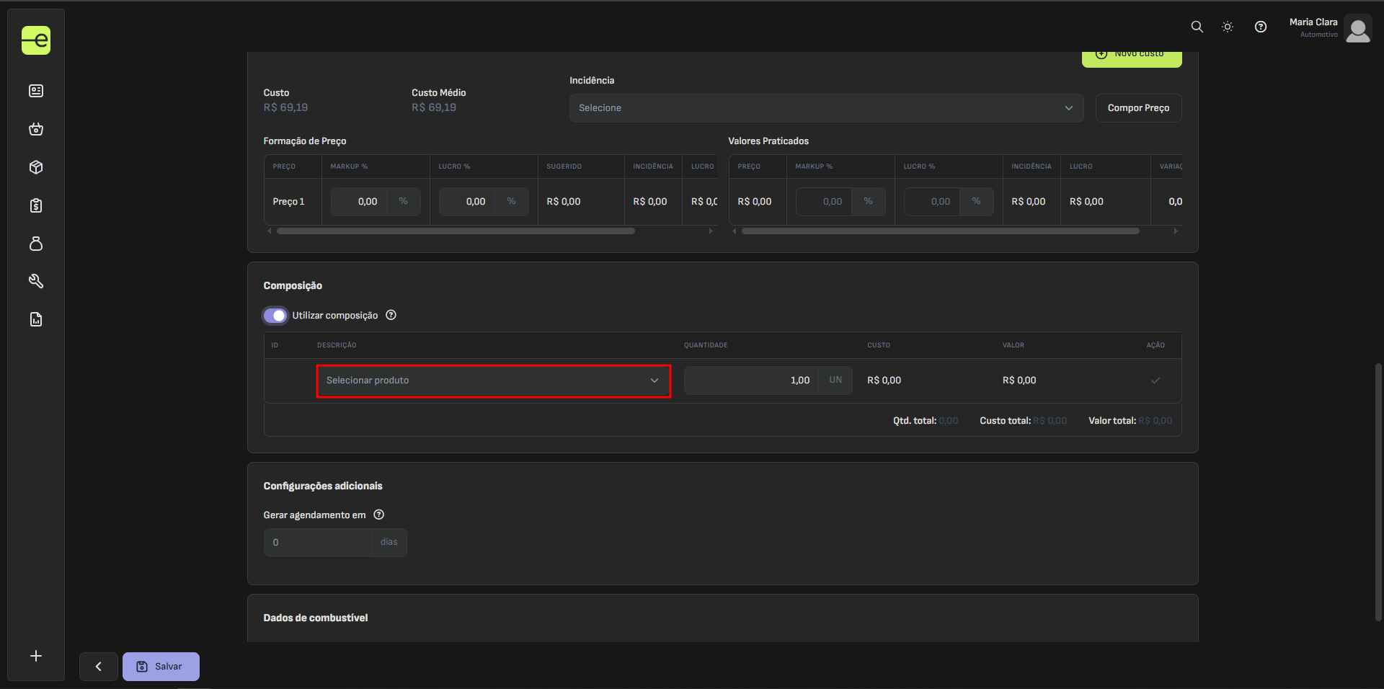Disable the Utilizar composição toggle
Image resolution: width=1384 pixels, height=689 pixels.
[275, 316]
